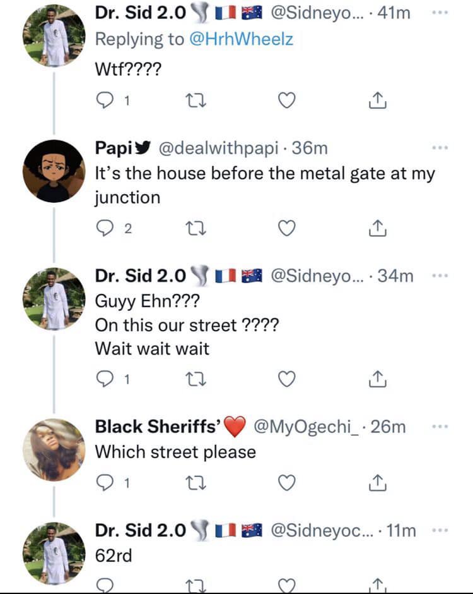
Task: Open the @HrhWheelz profile link
Action: (x=240, y=39)
